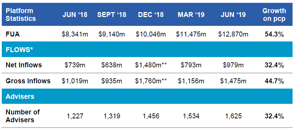This screenshot has height=129, width=294.
Task: Select the Advisers section banner
Action: pos(147,96)
